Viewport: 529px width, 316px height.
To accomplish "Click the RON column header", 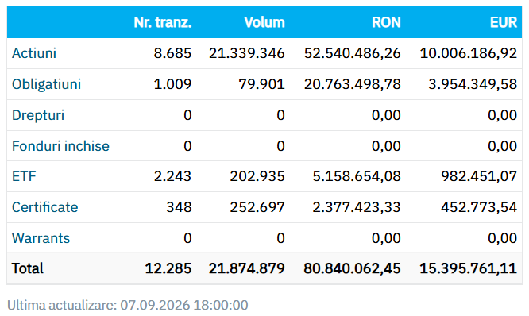I will tap(386, 22).
